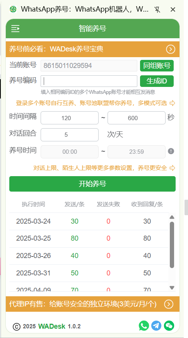Click the 智能养号 header title
188x338 pixels.
click(92, 29)
